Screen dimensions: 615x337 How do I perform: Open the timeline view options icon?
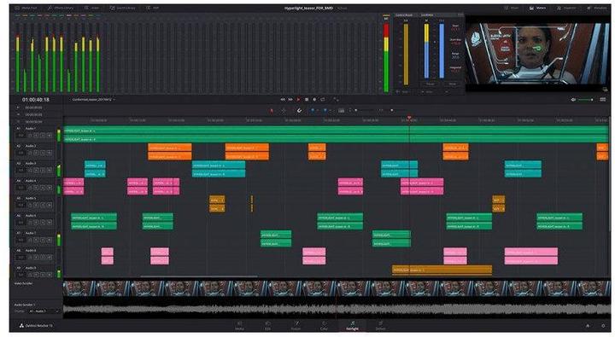341,111
